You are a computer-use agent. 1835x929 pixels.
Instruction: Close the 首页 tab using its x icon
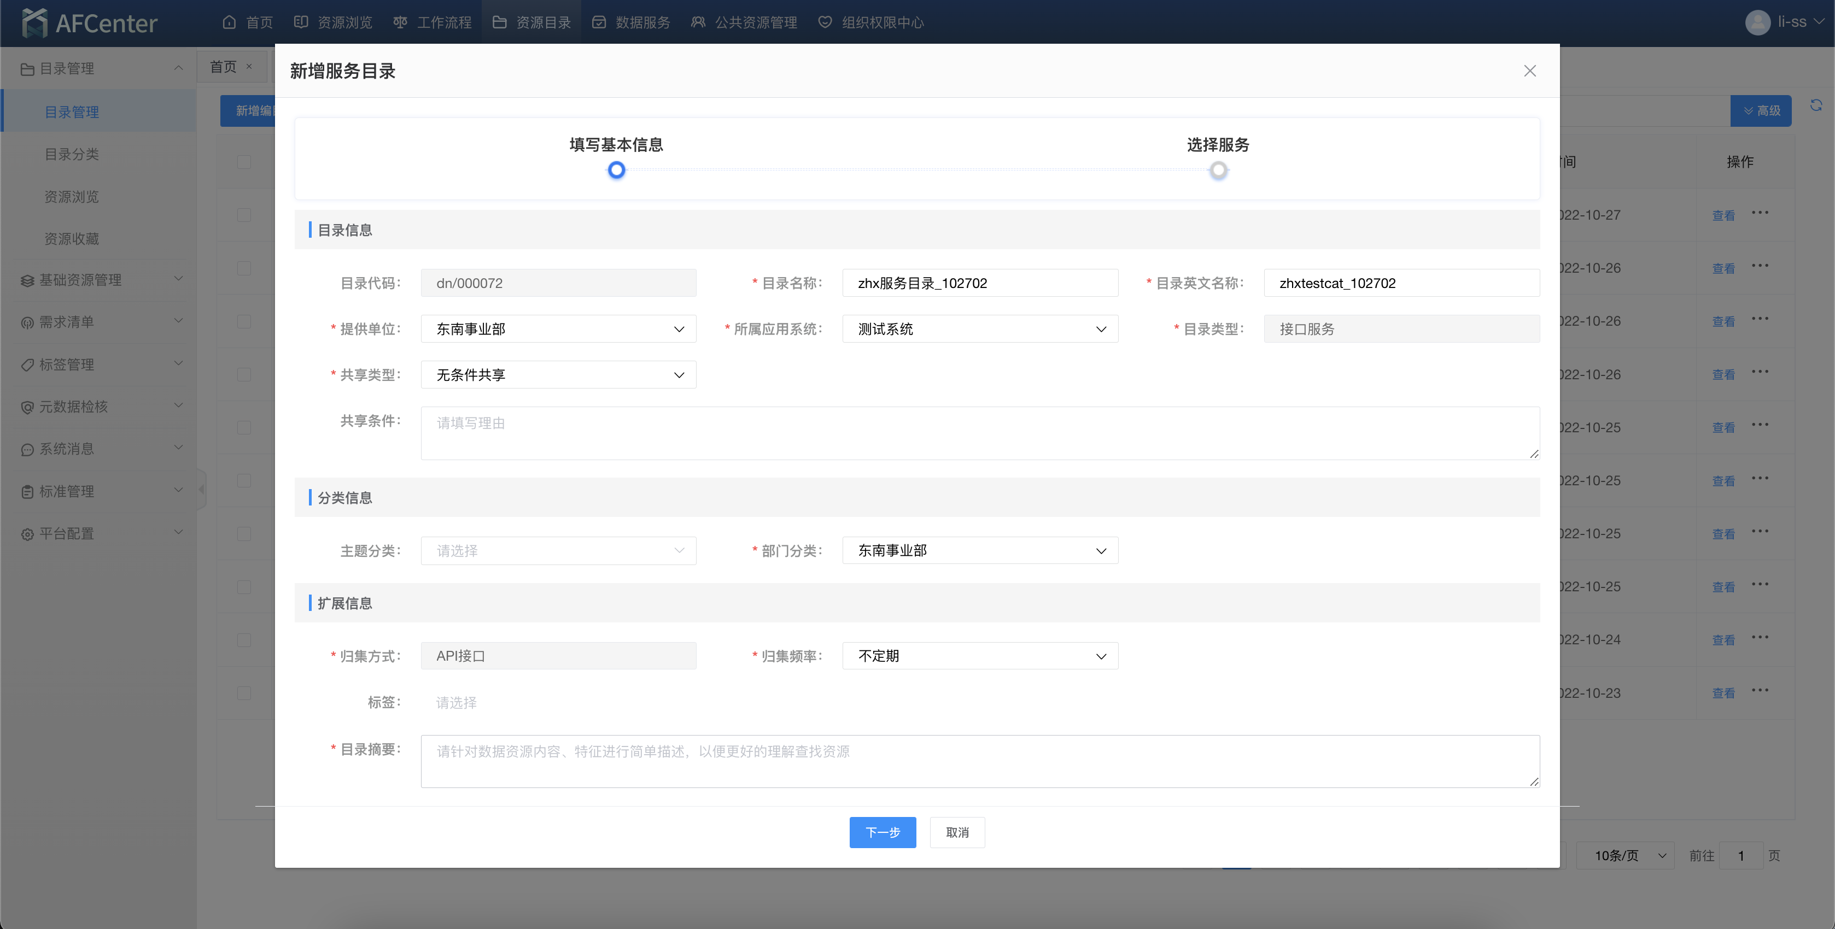pos(249,66)
